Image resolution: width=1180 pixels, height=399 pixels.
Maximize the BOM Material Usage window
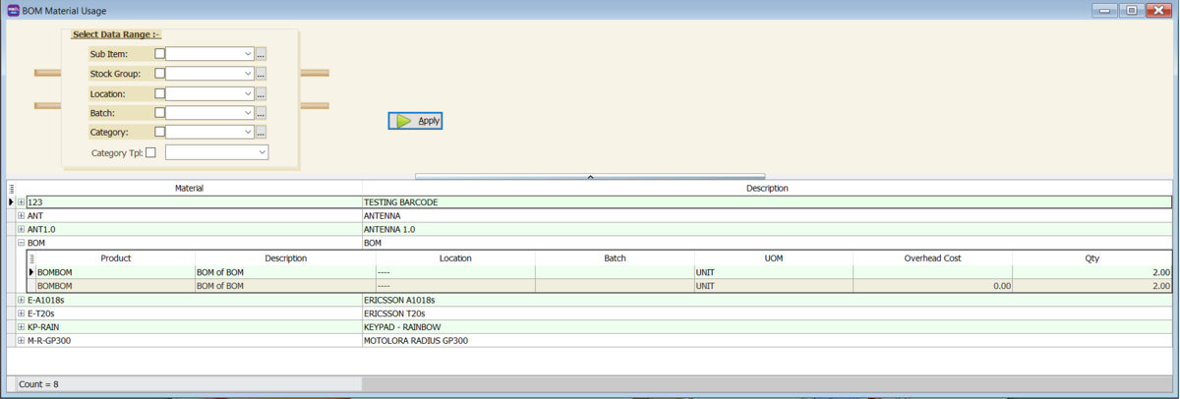pos(1132,10)
